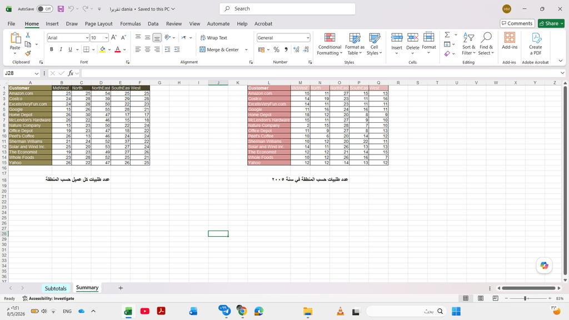The width and height of the screenshot is (569, 320).
Task: Switch to the Subtotals sheet tab
Action: coord(56,288)
